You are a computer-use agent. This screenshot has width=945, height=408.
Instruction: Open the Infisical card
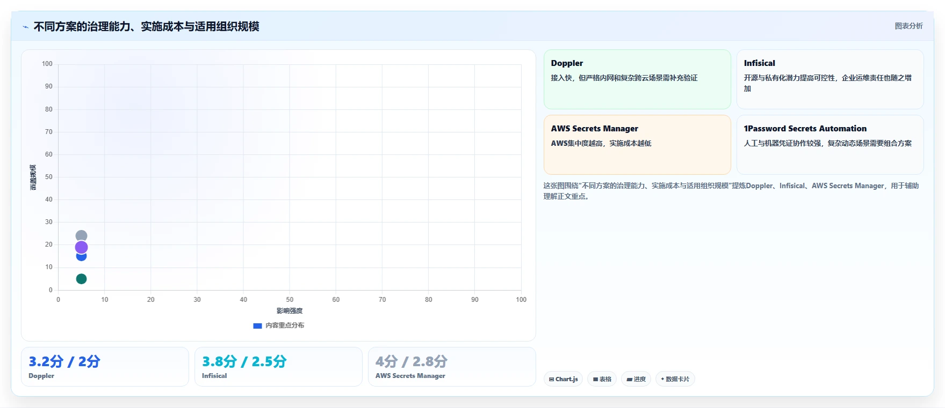[x=830, y=79]
